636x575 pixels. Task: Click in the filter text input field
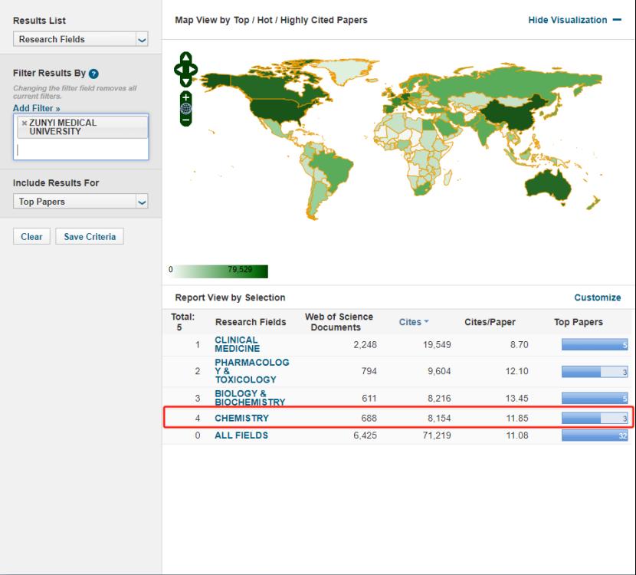point(80,150)
